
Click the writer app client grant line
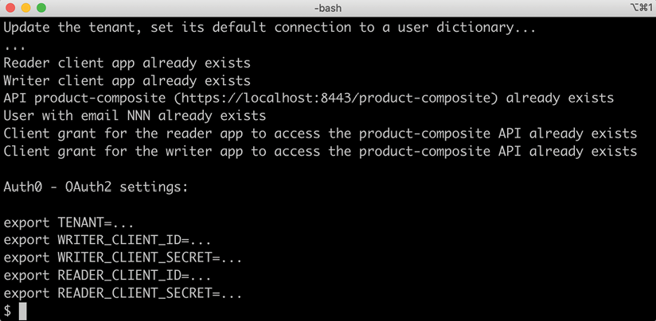[x=320, y=151]
